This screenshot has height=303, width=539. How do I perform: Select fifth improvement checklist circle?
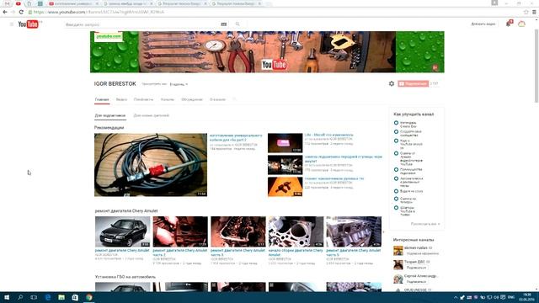[x=396, y=170]
